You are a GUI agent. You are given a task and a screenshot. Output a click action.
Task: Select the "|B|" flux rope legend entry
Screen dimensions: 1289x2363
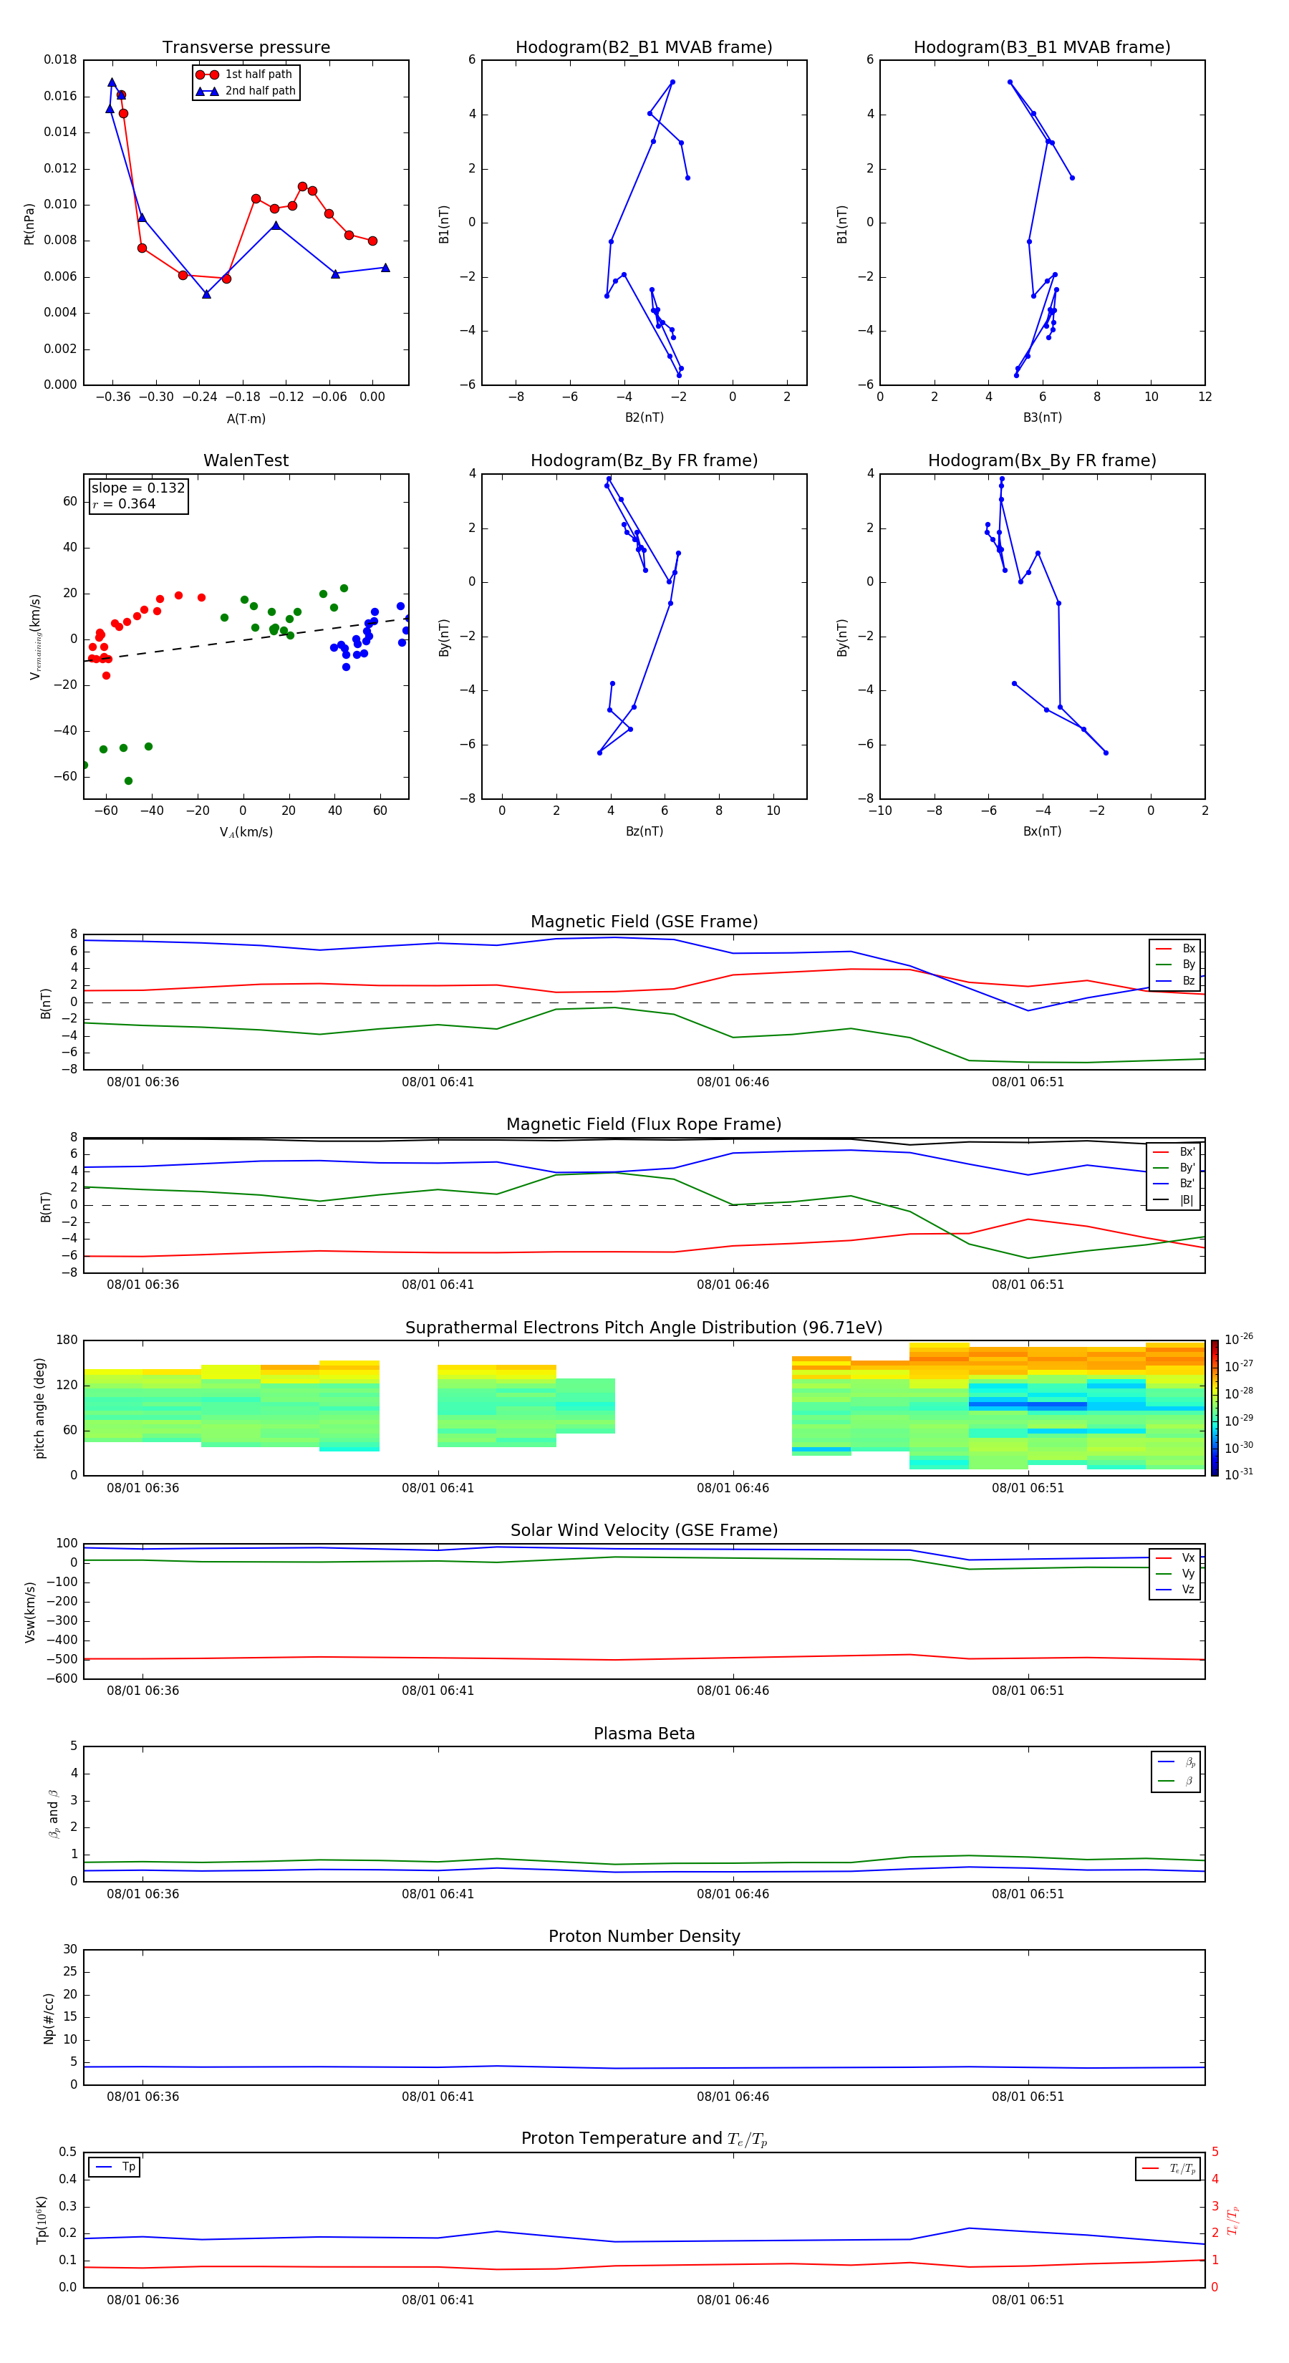click(x=1174, y=1200)
